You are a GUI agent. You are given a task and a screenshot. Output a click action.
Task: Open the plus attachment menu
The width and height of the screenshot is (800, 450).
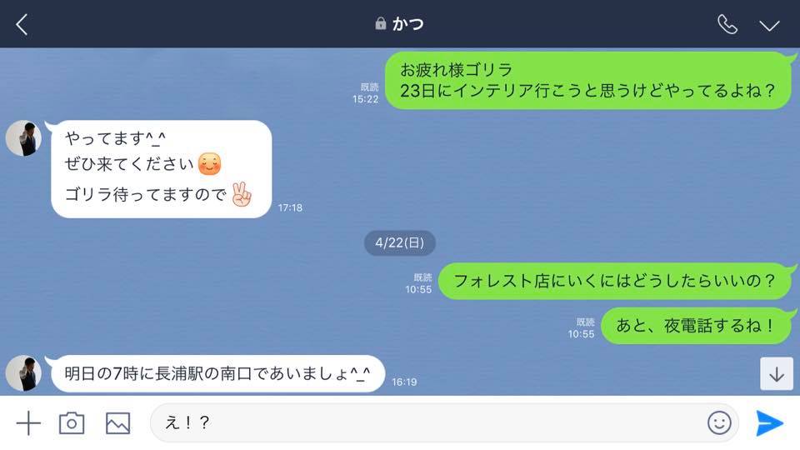pos(28,423)
